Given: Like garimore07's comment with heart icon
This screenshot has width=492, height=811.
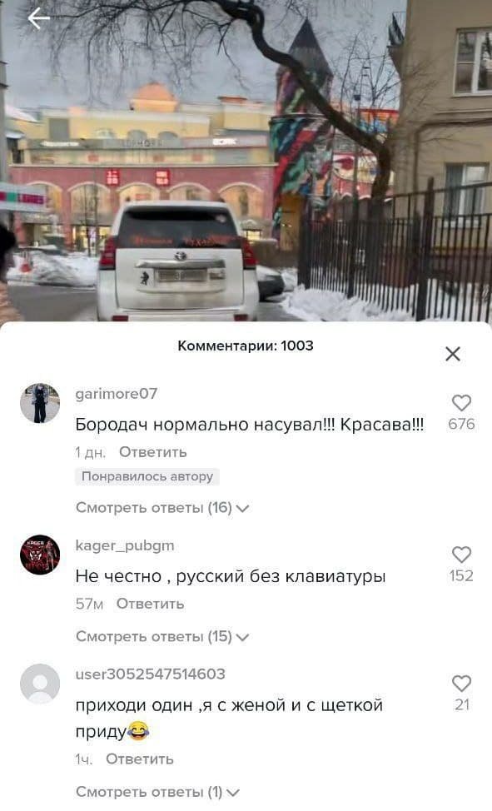Looking at the screenshot, I should click(x=461, y=403).
